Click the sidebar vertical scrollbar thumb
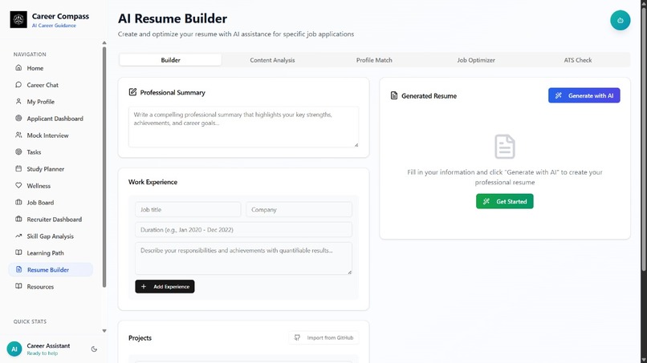 [104, 167]
